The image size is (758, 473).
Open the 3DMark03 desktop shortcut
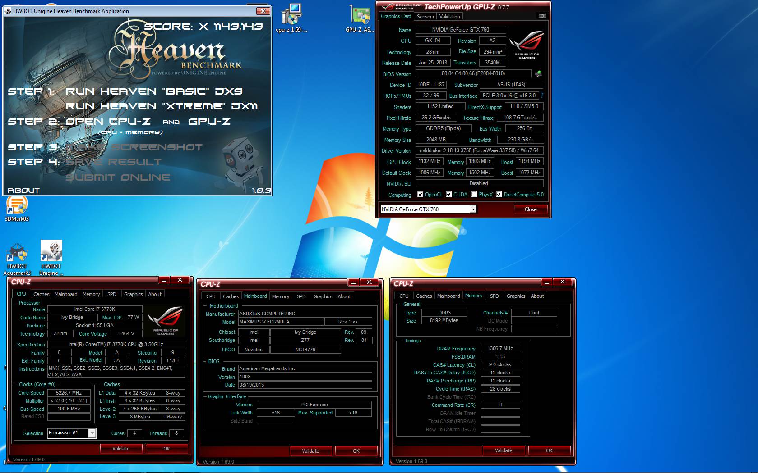click(x=17, y=209)
